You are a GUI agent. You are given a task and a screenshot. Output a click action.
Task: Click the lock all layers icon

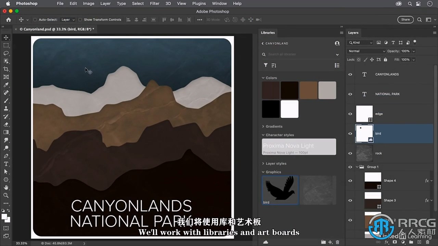pyautogui.click(x=385, y=59)
